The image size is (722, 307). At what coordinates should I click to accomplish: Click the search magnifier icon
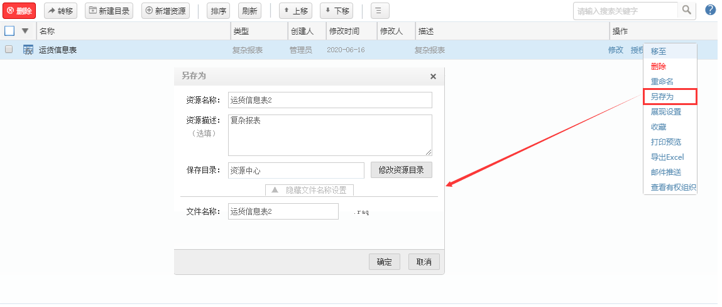[687, 10]
